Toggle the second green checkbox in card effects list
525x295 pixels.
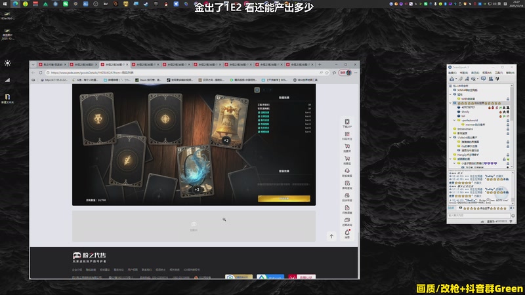pyautogui.click(x=259, y=117)
